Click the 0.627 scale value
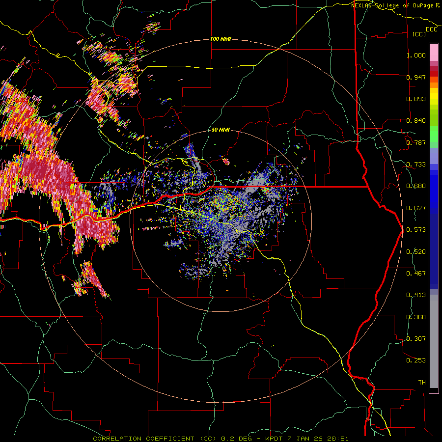 (416, 208)
